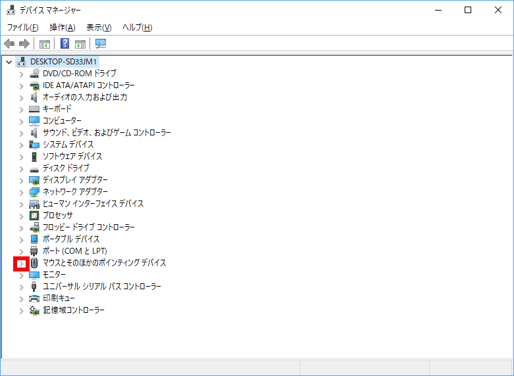Click the disc drive icon for DVD/CD-ROM
This screenshot has height=376, width=514.
(34, 74)
